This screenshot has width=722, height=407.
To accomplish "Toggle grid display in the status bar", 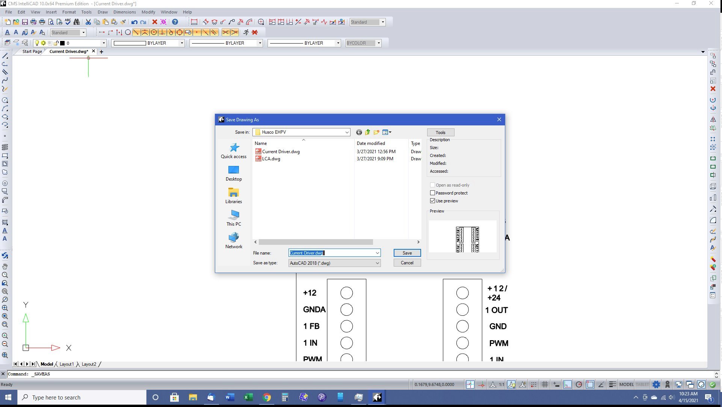I will pos(545,384).
